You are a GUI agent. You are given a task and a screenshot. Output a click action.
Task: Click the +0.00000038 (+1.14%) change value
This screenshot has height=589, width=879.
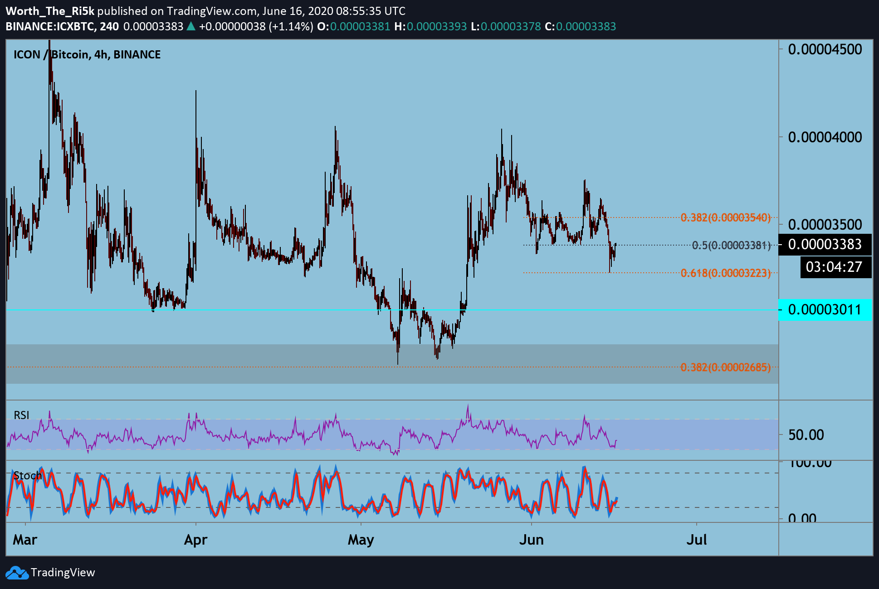(256, 26)
